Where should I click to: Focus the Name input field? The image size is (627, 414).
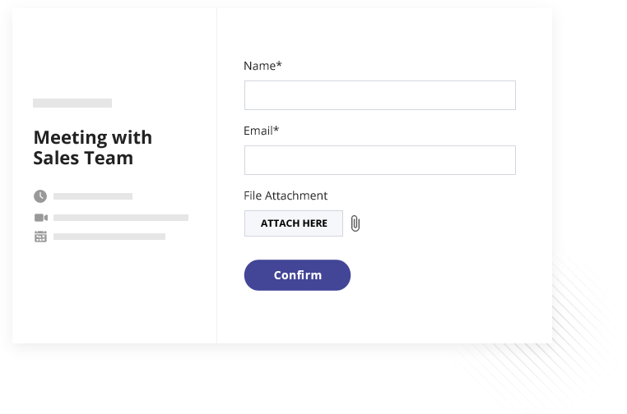tap(380, 95)
